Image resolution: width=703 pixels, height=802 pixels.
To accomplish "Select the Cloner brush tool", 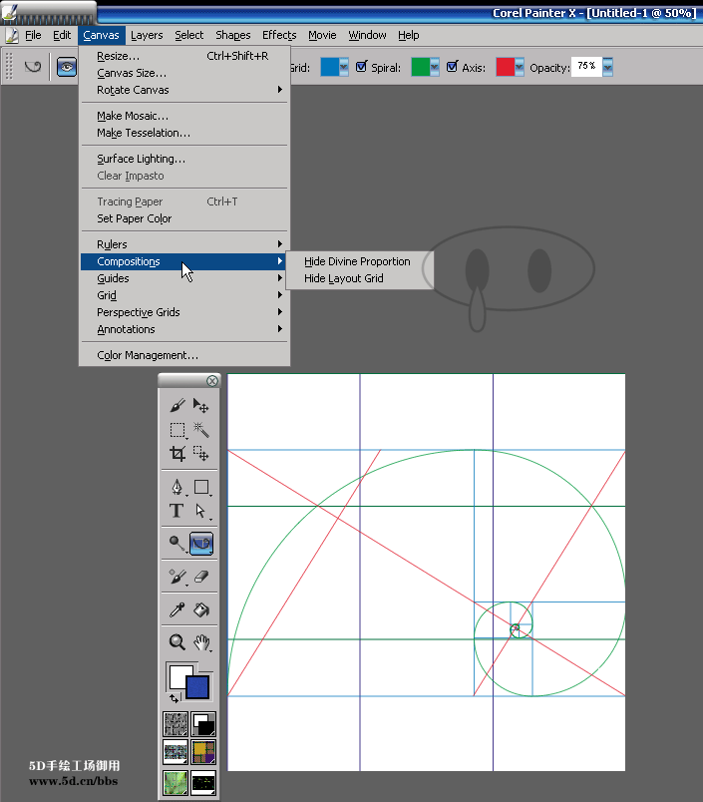I will click(x=176, y=577).
